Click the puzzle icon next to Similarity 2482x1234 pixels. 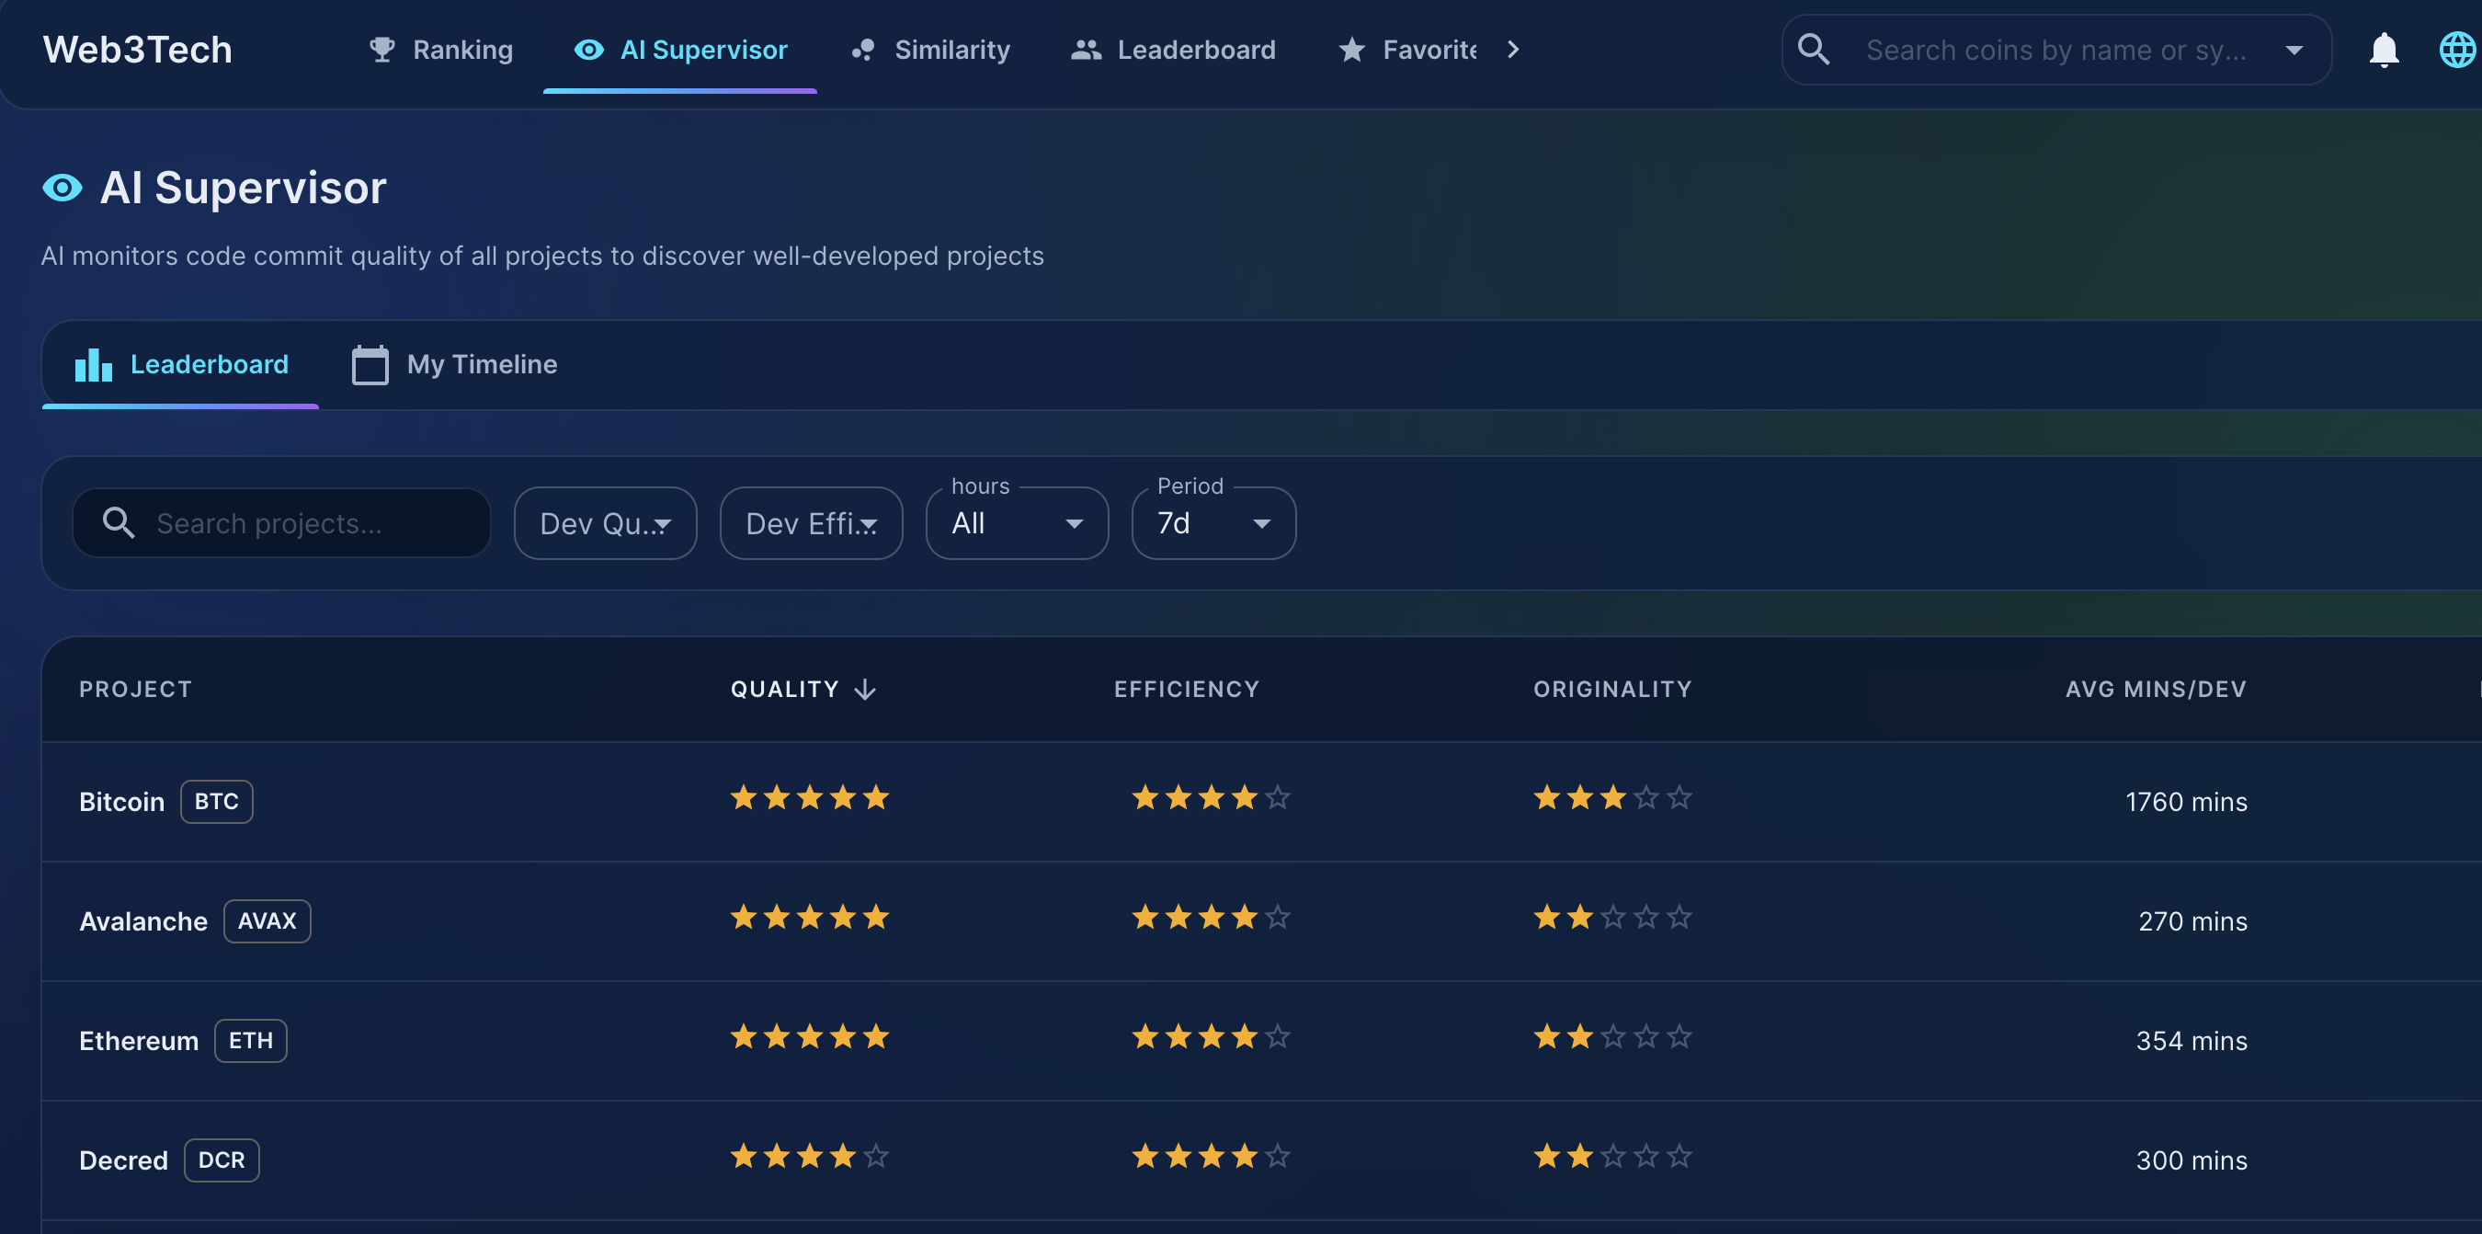pos(862,49)
